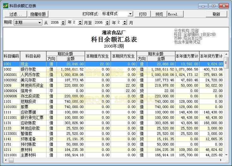Click the 隐藏标题 hide title button
This screenshot has height=166, width=232.
click(x=38, y=14)
